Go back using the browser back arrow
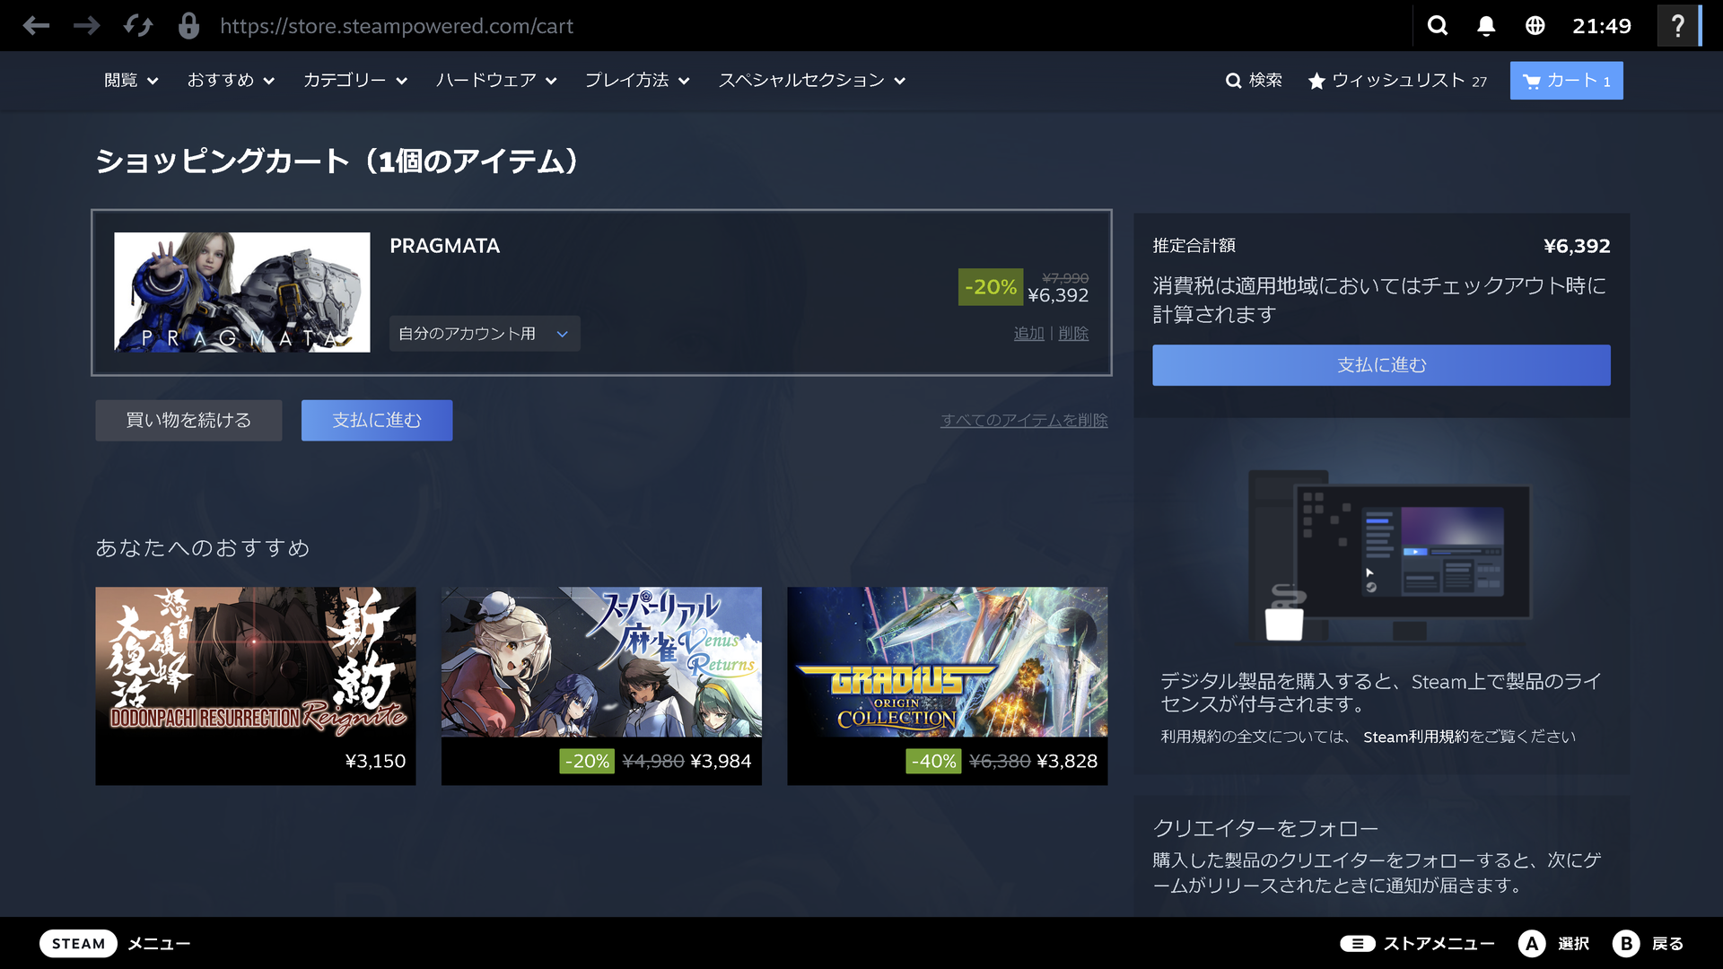Image resolution: width=1723 pixels, height=969 pixels. coord(36,26)
